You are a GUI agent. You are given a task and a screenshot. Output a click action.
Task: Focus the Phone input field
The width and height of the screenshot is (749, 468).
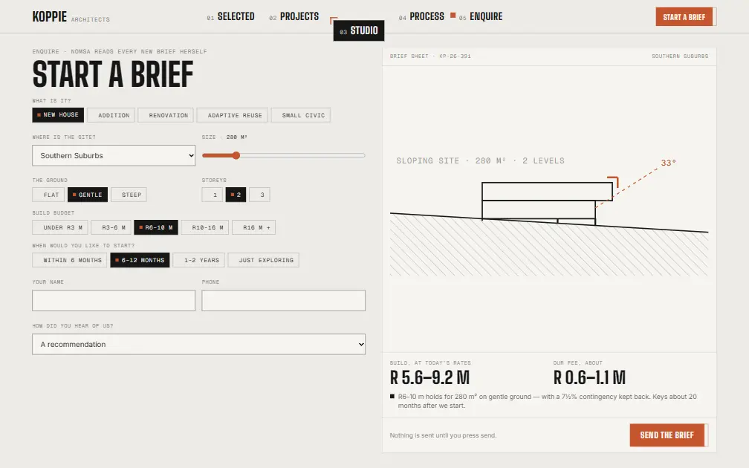pyautogui.click(x=283, y=300)
